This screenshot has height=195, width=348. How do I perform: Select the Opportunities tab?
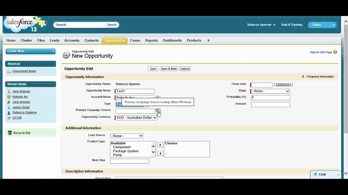[x=114, y=40]
